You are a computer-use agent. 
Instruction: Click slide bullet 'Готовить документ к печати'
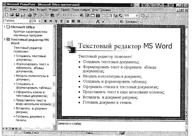click(x=107, y=102)
